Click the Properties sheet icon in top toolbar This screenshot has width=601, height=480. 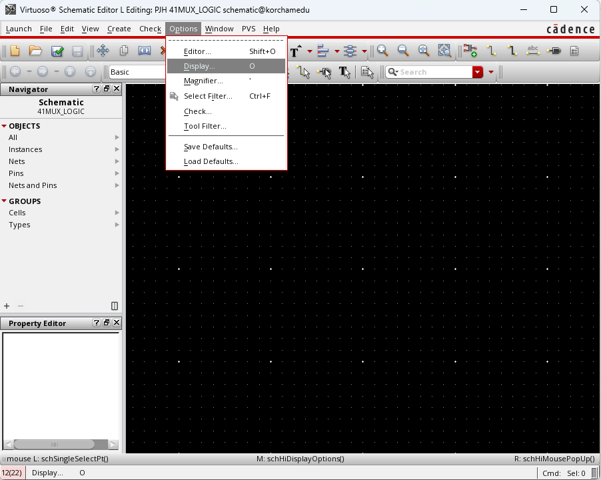point(574,51)
